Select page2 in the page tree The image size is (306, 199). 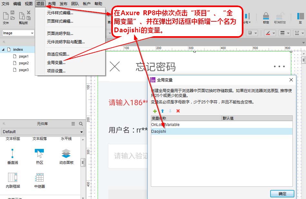point(24,63)
